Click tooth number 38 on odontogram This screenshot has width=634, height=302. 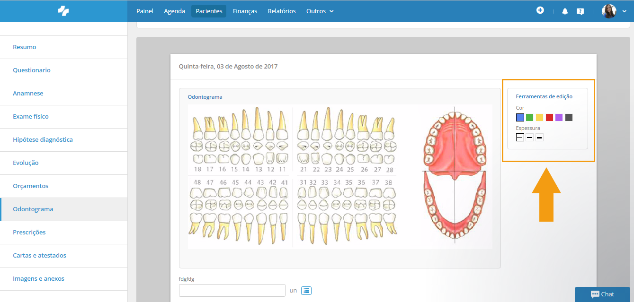coord(388,182)
